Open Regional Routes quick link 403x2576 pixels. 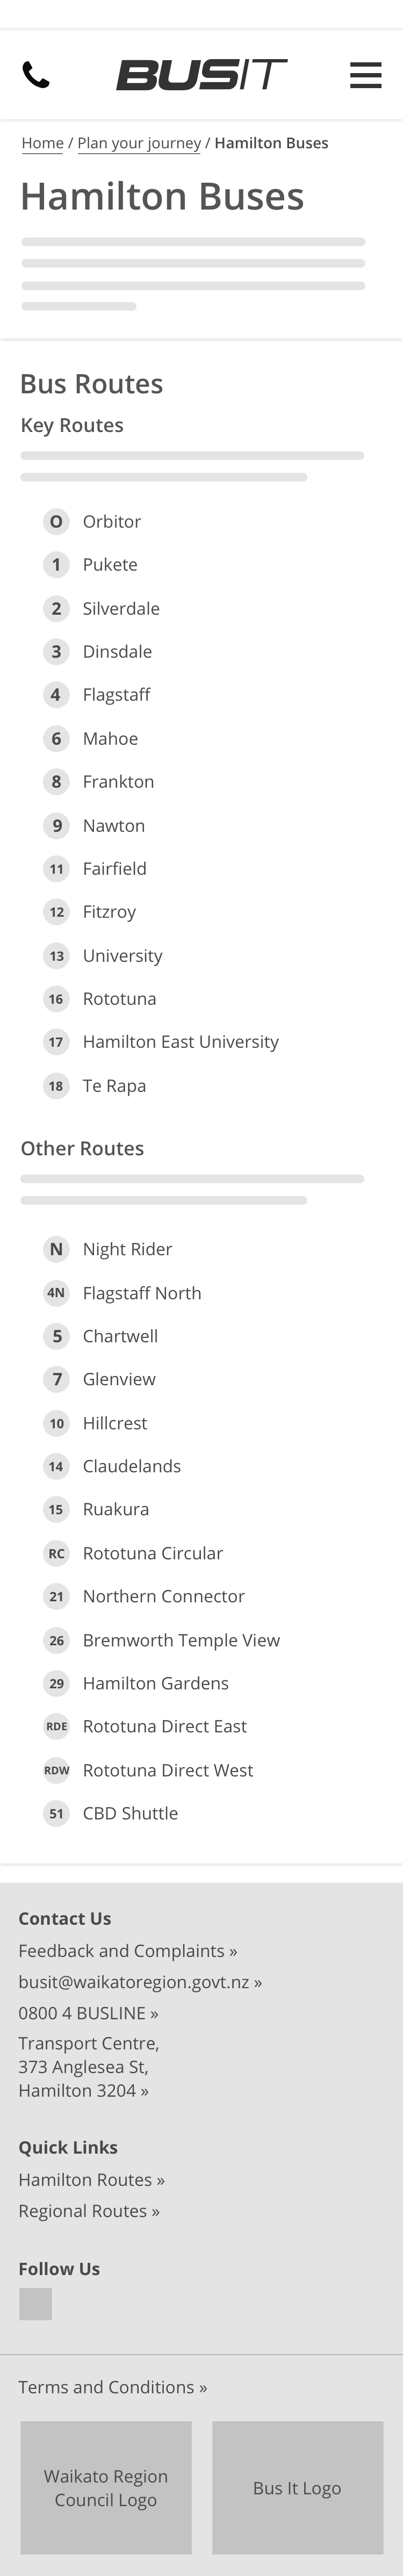(88, 2211)
